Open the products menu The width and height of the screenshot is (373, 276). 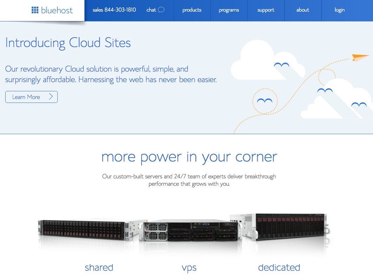192,10
